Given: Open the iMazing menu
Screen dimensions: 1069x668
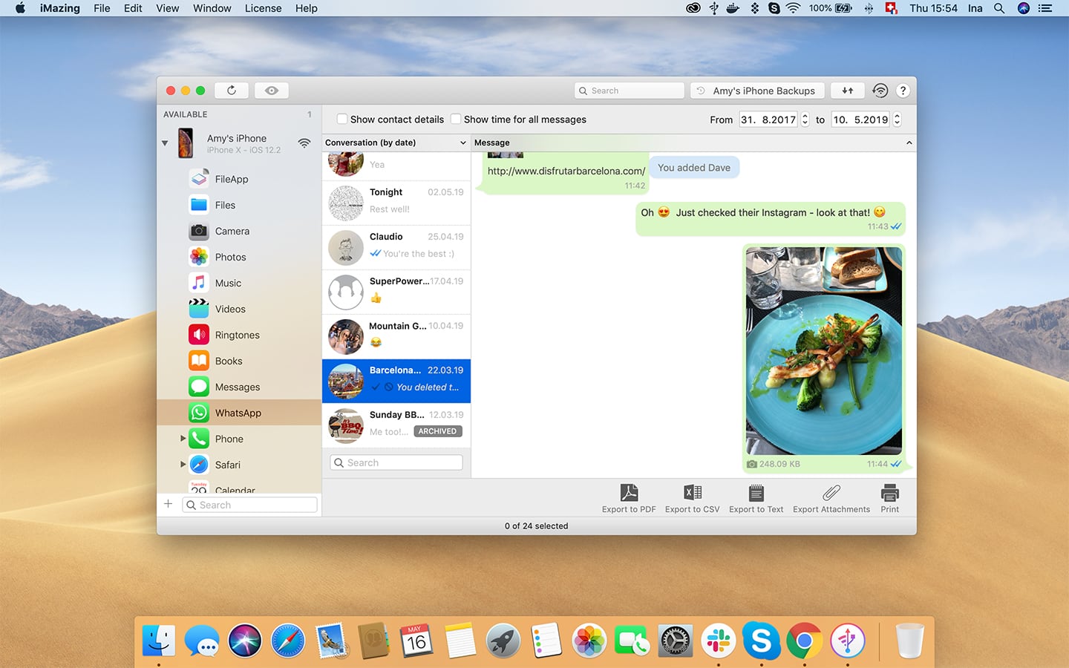Looking at the screenshot, I should point(60,8).
